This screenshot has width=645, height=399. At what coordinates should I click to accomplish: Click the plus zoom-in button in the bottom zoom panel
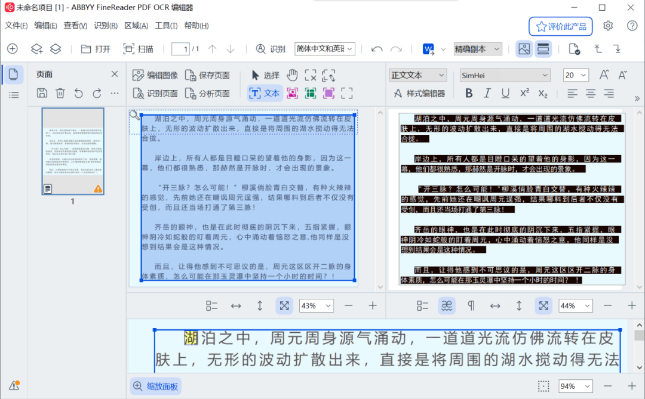(x=632, y=386)
